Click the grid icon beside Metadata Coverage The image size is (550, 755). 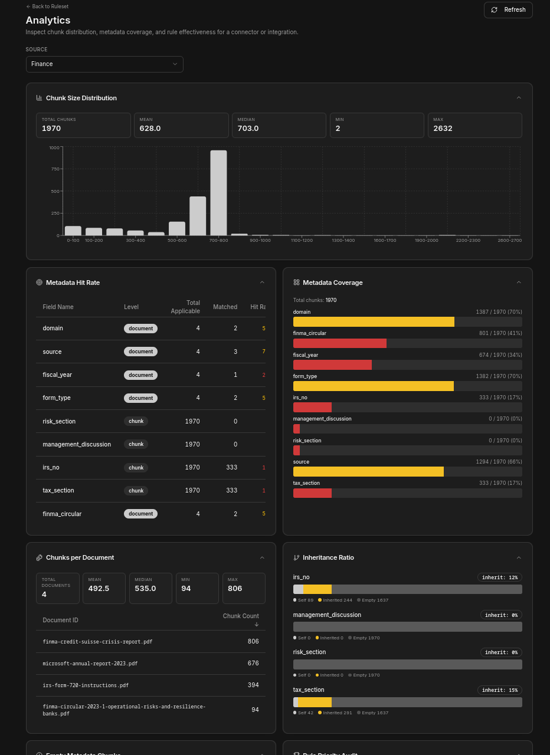pyautogui.click(x=296, y=283)
